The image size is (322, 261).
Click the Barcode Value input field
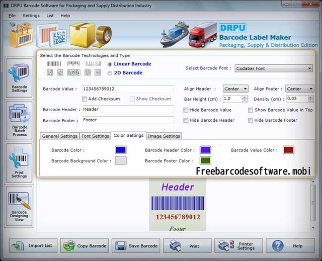pos(128,89)
